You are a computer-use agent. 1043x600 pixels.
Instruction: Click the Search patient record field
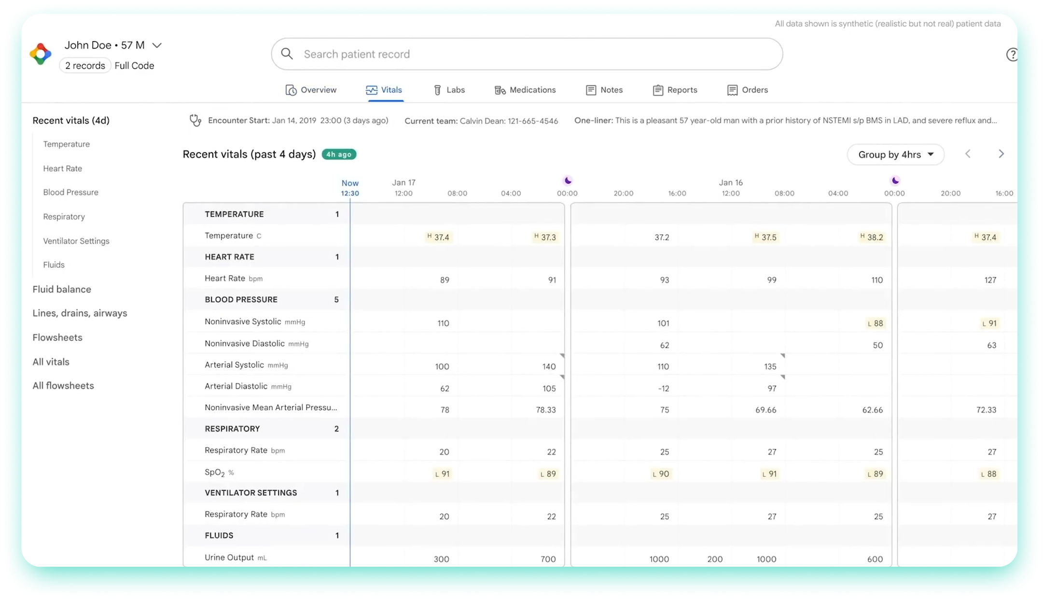click(527, 54)
